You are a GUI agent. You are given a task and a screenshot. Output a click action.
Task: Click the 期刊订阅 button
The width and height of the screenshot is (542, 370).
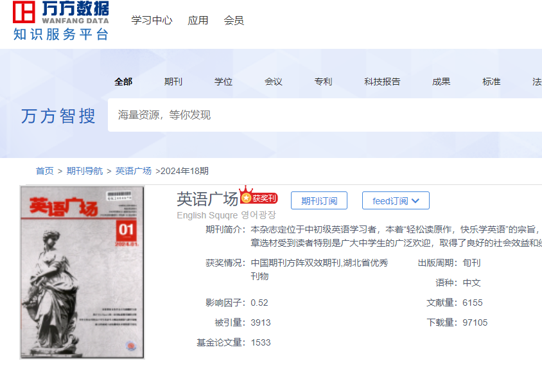pyautogui.click(x=319, y=200)
